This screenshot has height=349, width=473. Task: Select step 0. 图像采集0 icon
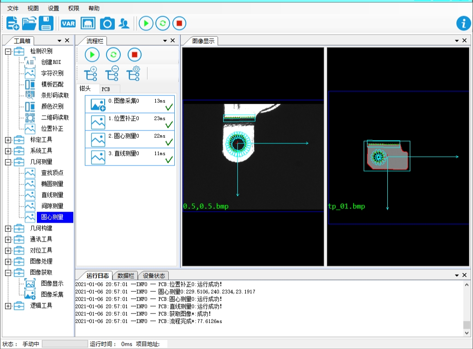click(x=98, y=105)
